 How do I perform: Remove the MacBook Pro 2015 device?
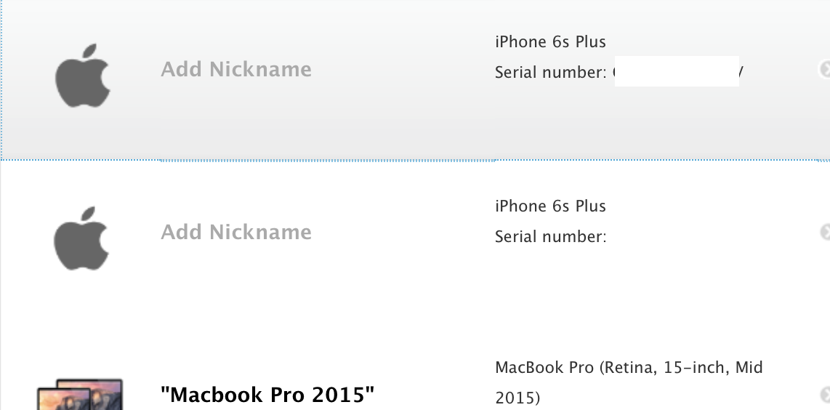(x=825, y=395)
